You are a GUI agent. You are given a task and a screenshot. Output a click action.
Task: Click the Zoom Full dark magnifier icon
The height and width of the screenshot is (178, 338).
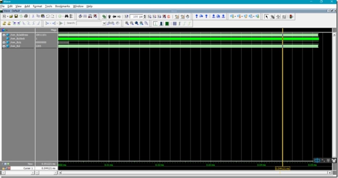click(136, 23)
